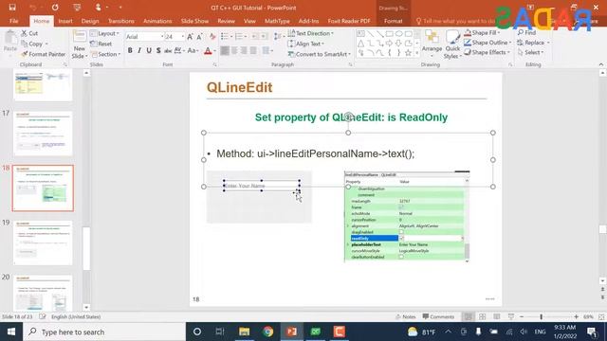Expand the Shape Effects options
The image size is (607, 341).
point(487,52)
